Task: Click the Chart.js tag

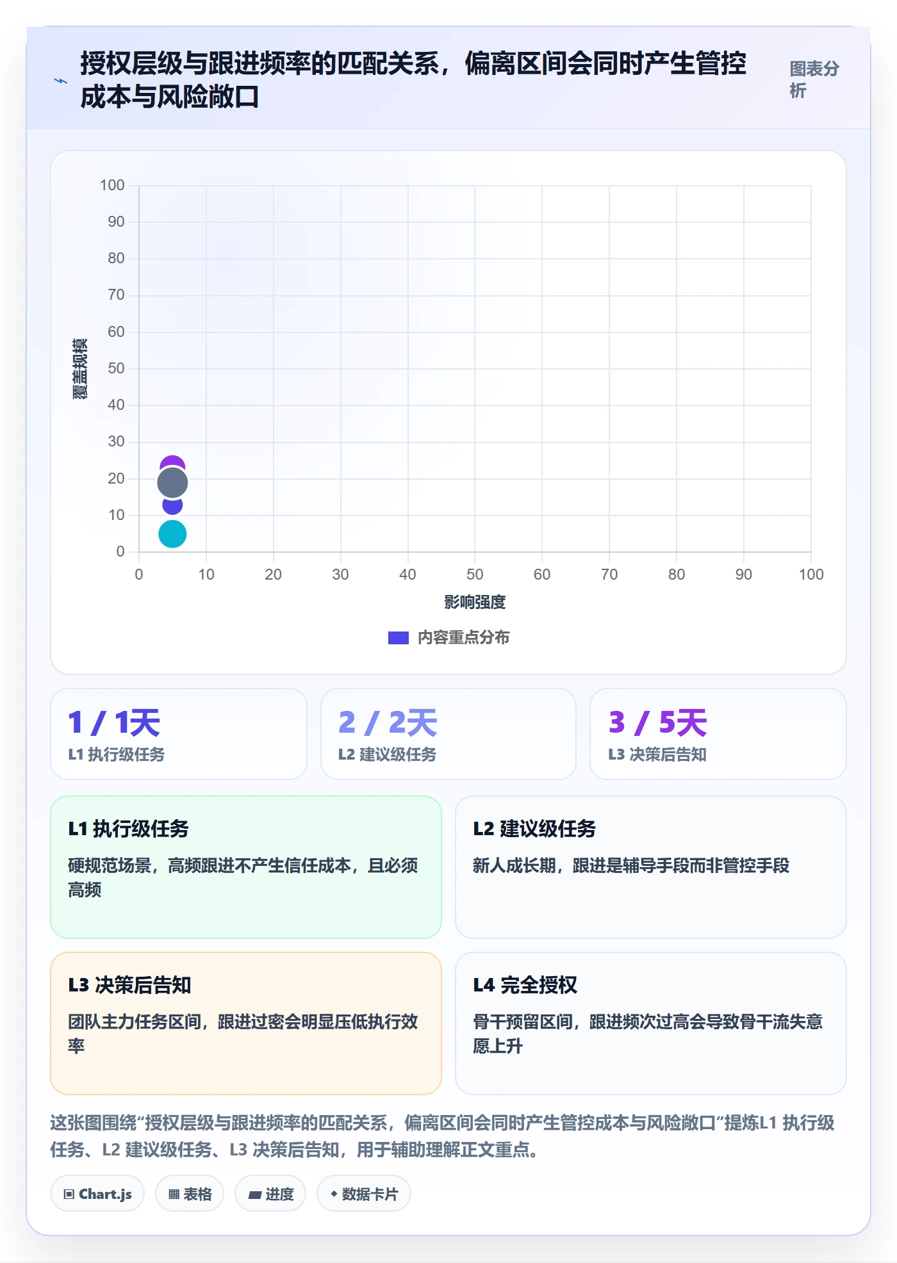Action: coord(97,1194)
